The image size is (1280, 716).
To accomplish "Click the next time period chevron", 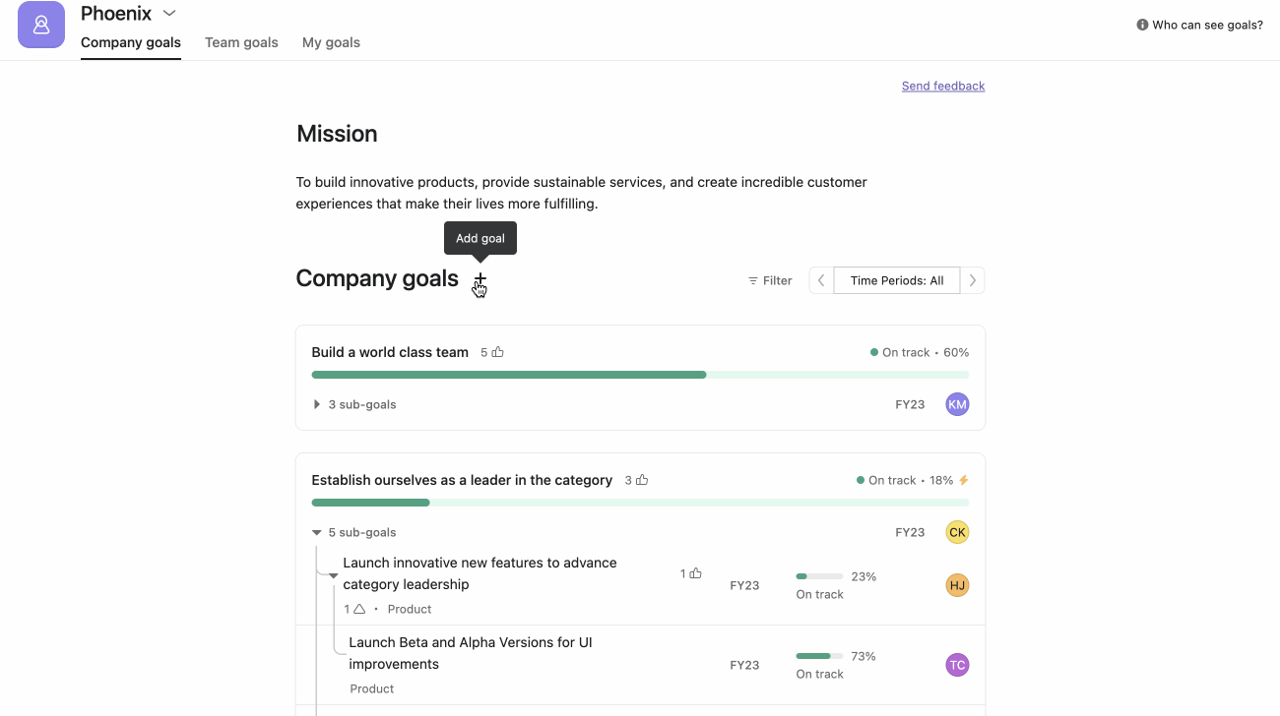I will pos(972,280).
